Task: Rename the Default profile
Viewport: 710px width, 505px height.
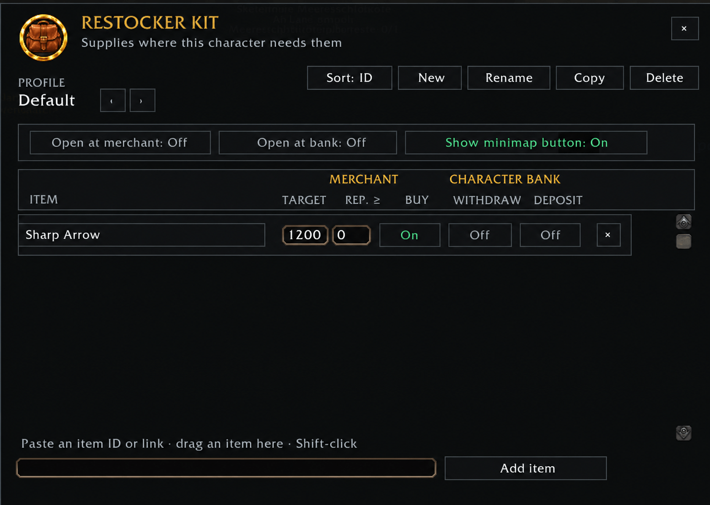Action: coord(508,78)
